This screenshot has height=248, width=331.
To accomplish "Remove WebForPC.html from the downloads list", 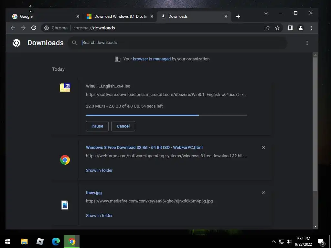I will pos(263,148).
